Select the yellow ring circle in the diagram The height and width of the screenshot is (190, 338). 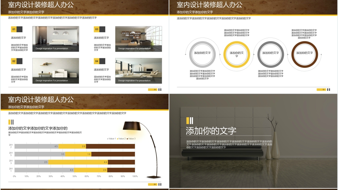237,54
